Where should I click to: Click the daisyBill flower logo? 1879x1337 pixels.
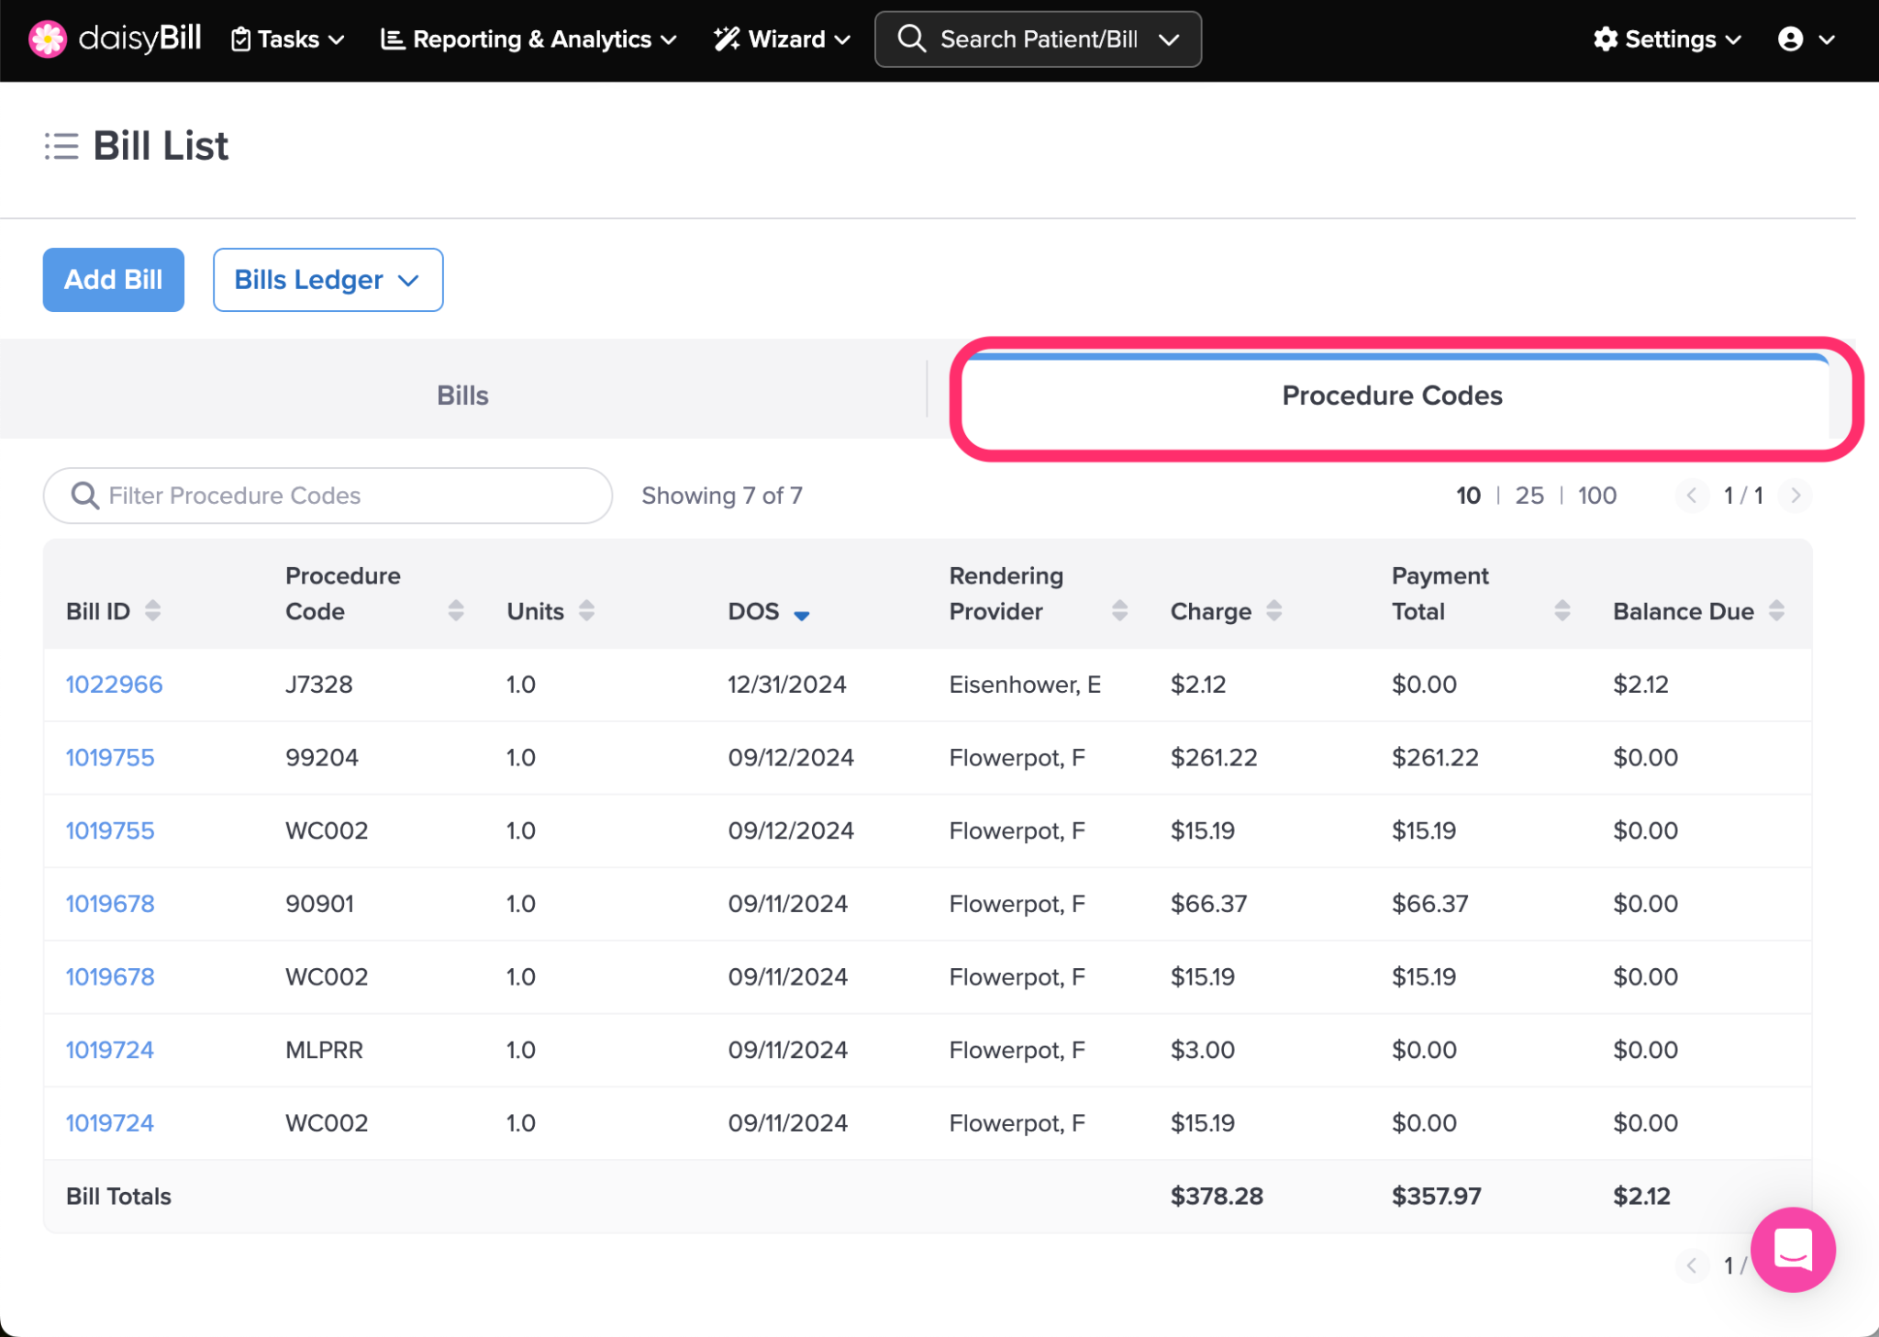48,39
